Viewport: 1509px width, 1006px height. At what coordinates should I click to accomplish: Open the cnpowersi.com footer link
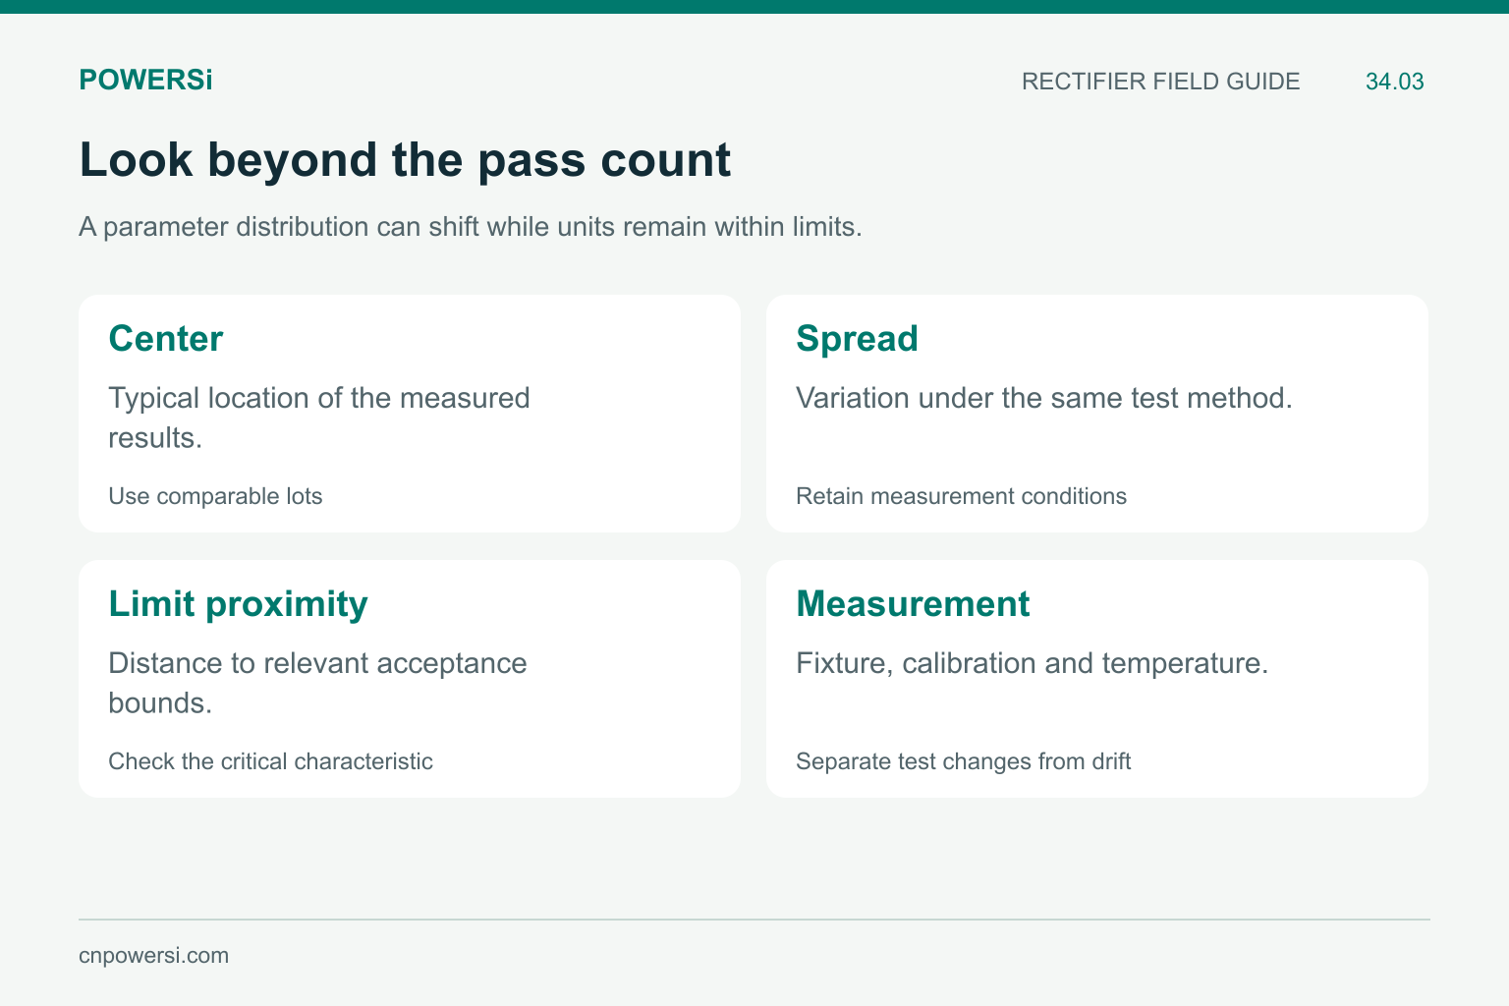coord(153,956)
